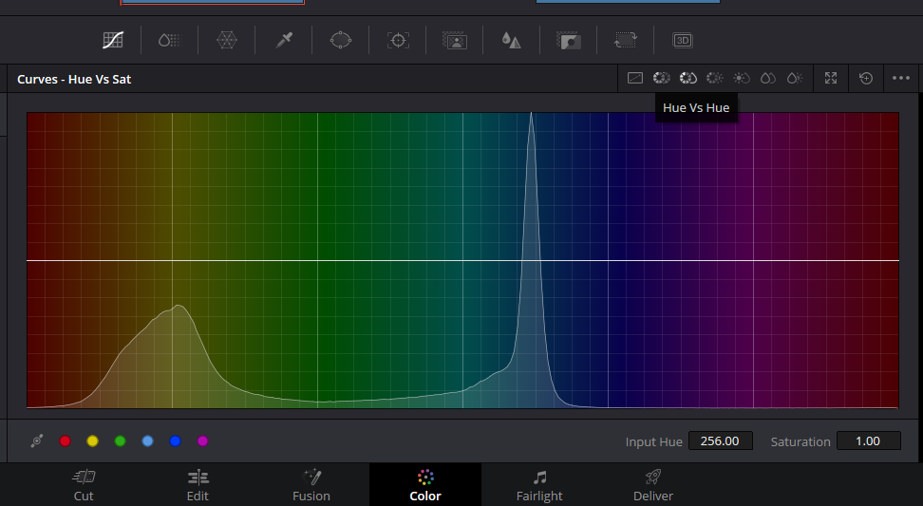Viewport: 923px width, 506px height.
Task: Open the Magic Mask palette
Action: [455, 40]
